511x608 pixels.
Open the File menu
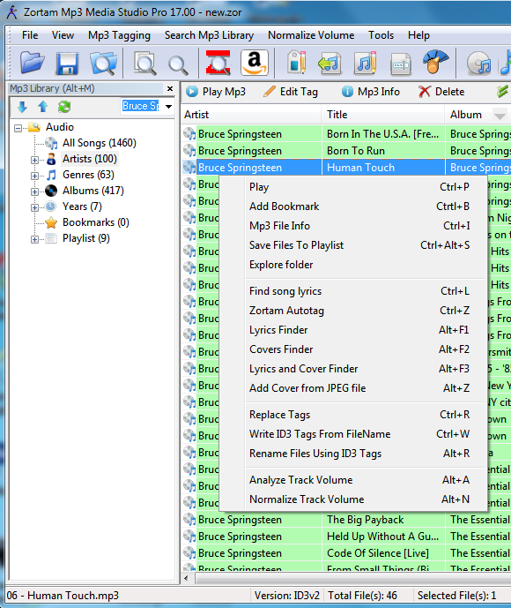[x=30, y=35]
